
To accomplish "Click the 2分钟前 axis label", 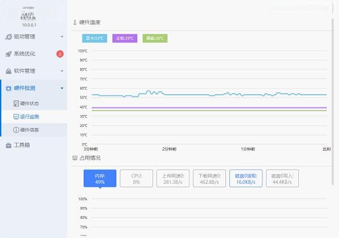I will click(169, 149).
